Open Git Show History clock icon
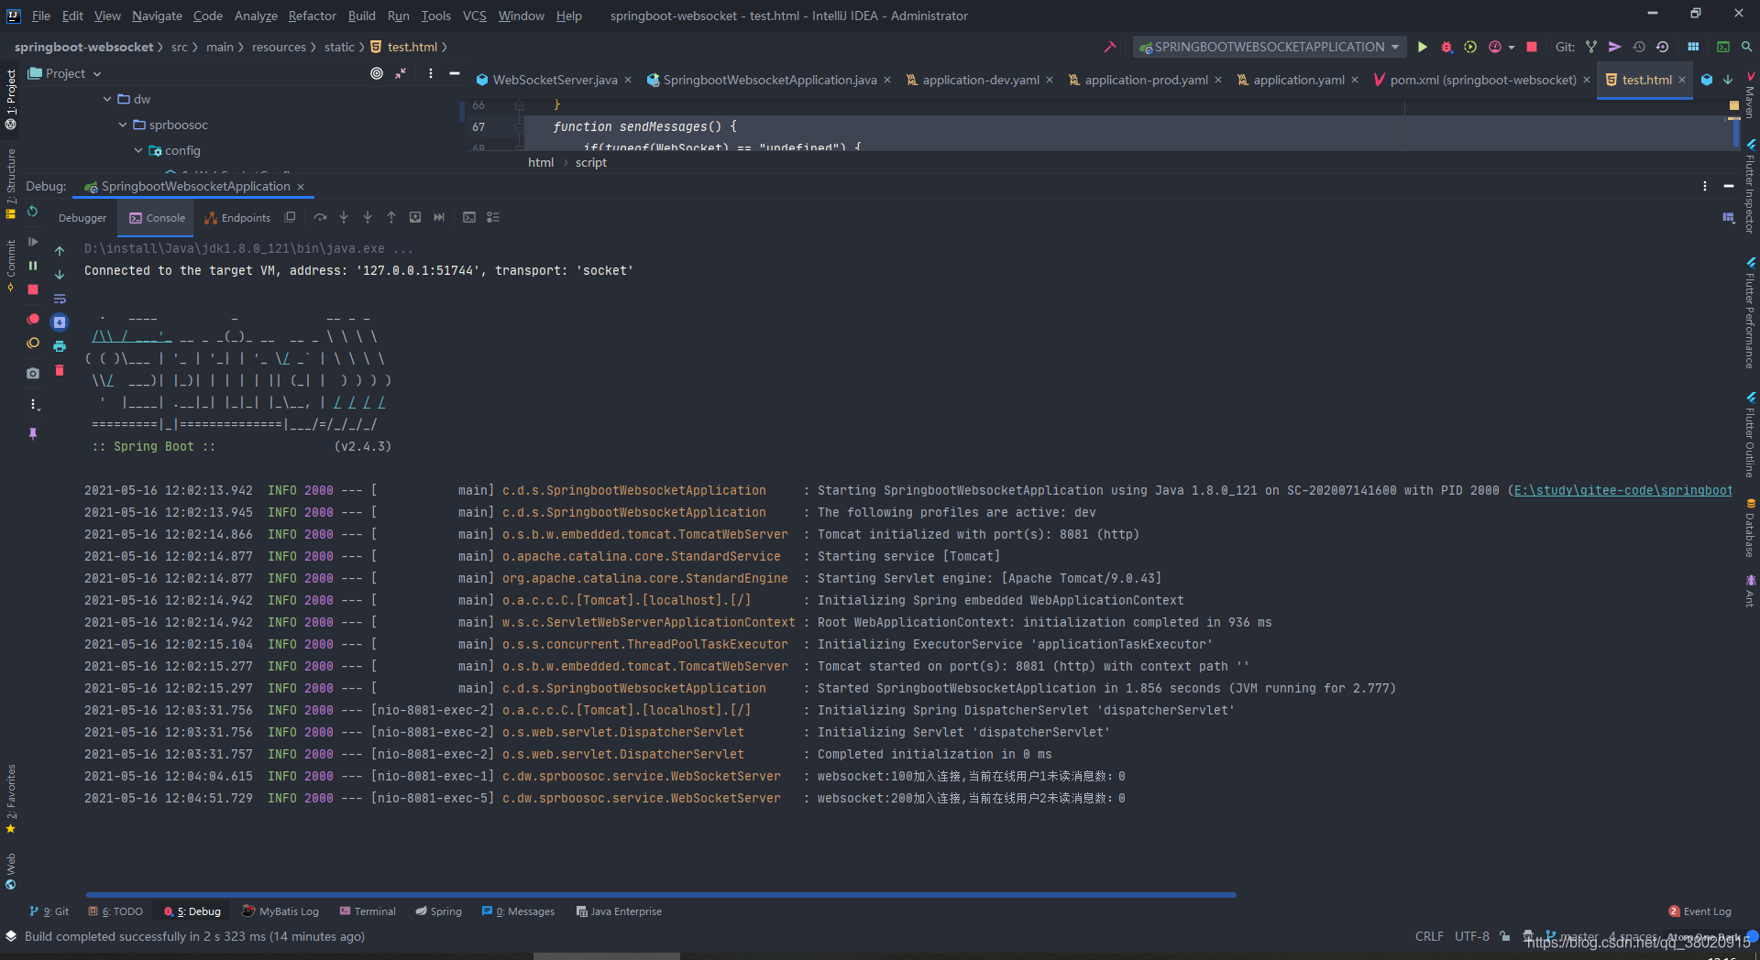This screenshot has width=1760, height=960. pos(1639,47)
